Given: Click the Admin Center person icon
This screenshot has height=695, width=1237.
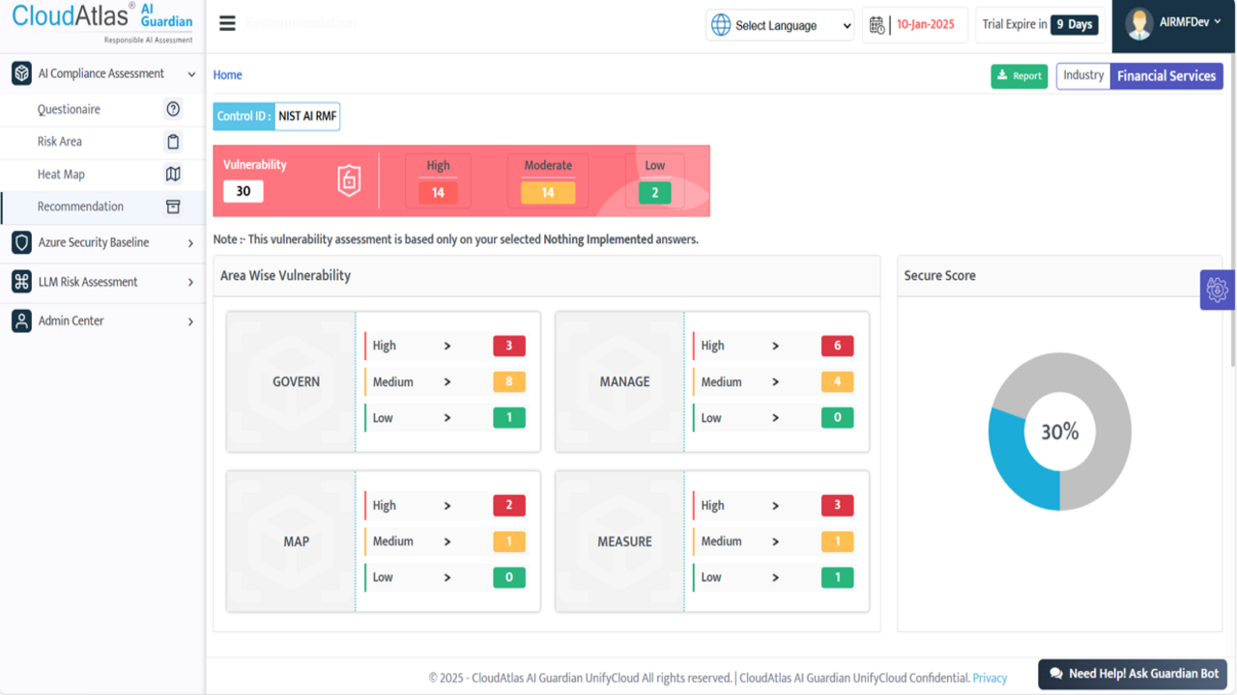Looking at the screenshot, I should (x=21, y=320).
